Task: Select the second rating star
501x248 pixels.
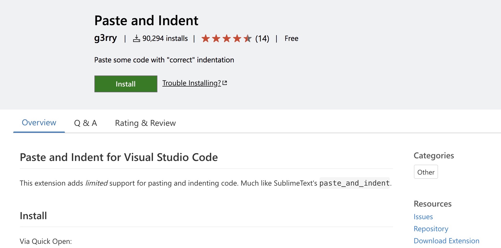Action: [x=216, y=39]
